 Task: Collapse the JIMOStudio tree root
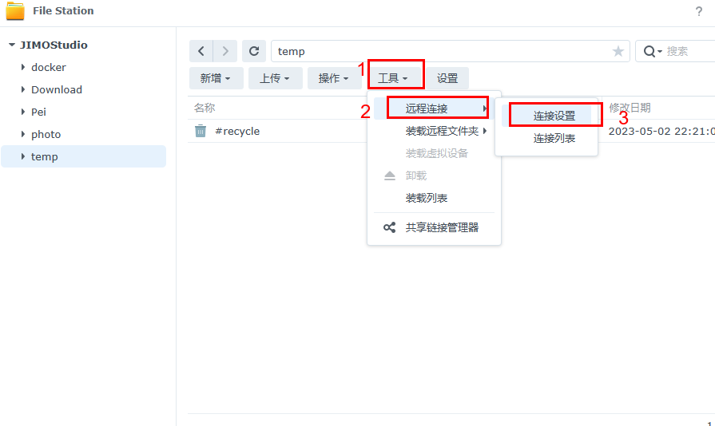point(12,45)
